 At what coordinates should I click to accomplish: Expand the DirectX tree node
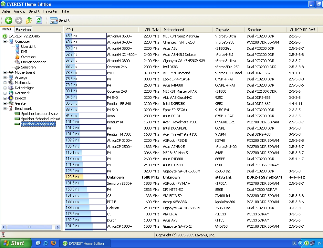click(5, 98)
